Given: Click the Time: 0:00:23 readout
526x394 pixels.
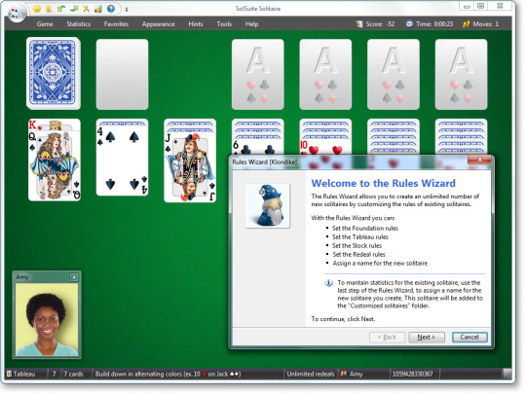Looking at the screenshot, I should tap(434, 24).
